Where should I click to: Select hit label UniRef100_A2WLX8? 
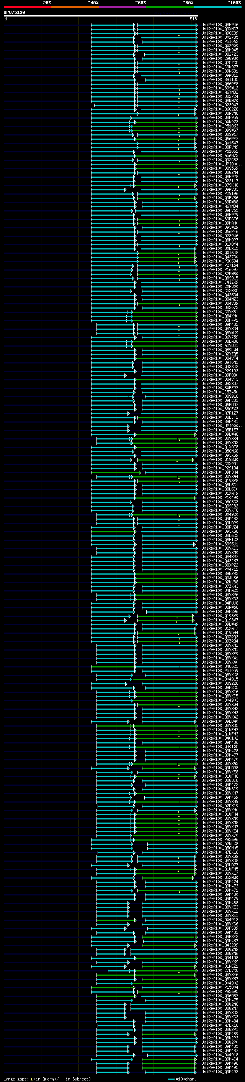pos(220,843)
